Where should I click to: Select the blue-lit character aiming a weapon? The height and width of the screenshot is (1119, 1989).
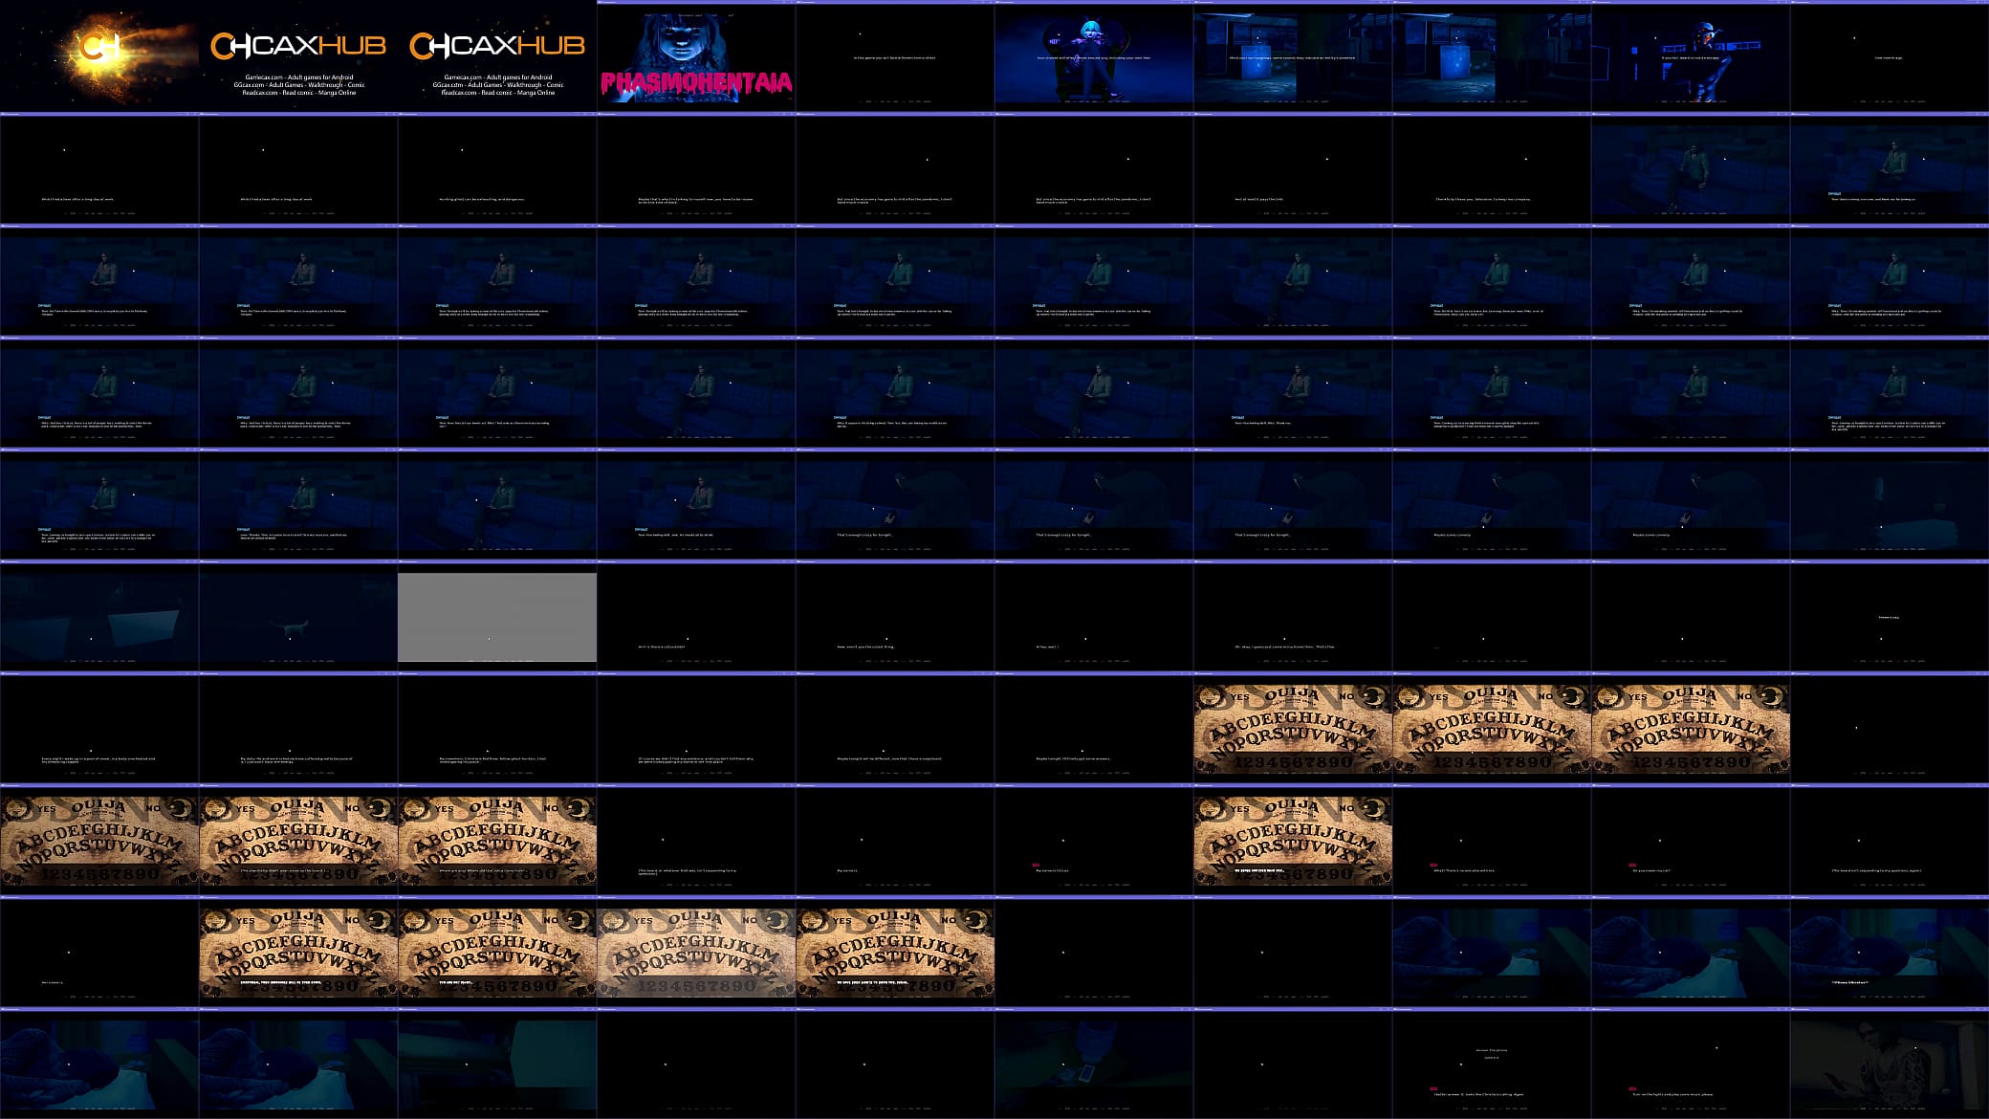pos(1691,55)
